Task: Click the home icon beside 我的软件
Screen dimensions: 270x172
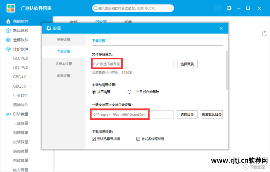Action: [8, 21]
